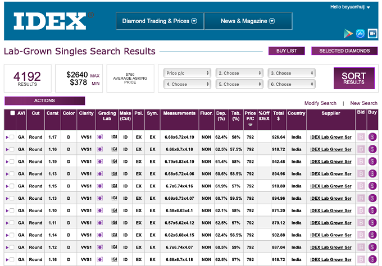View camera image for 1.14 carat diamond
This screenshot has width=382, height=266.
pos(100,235)
